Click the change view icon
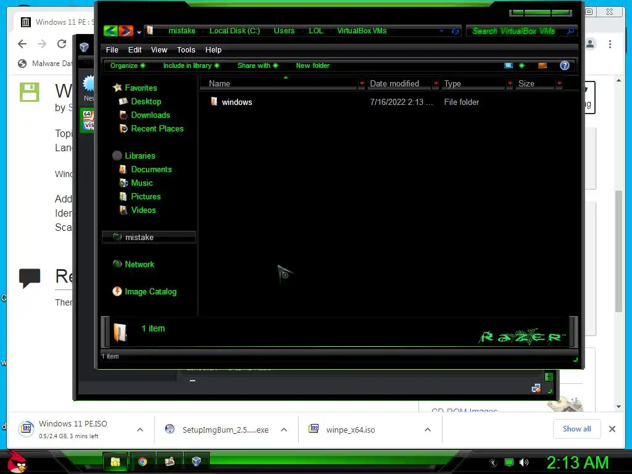This screenshot has height=474, width=632. coord(509,65)
